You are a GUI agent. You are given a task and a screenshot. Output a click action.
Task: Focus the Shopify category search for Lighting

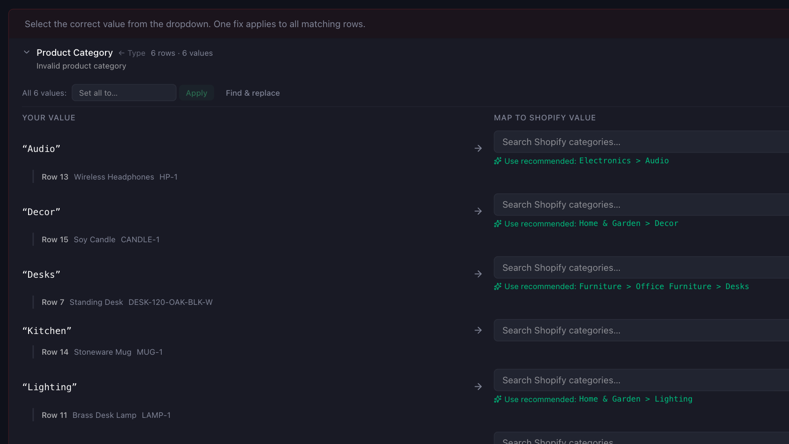641,380
